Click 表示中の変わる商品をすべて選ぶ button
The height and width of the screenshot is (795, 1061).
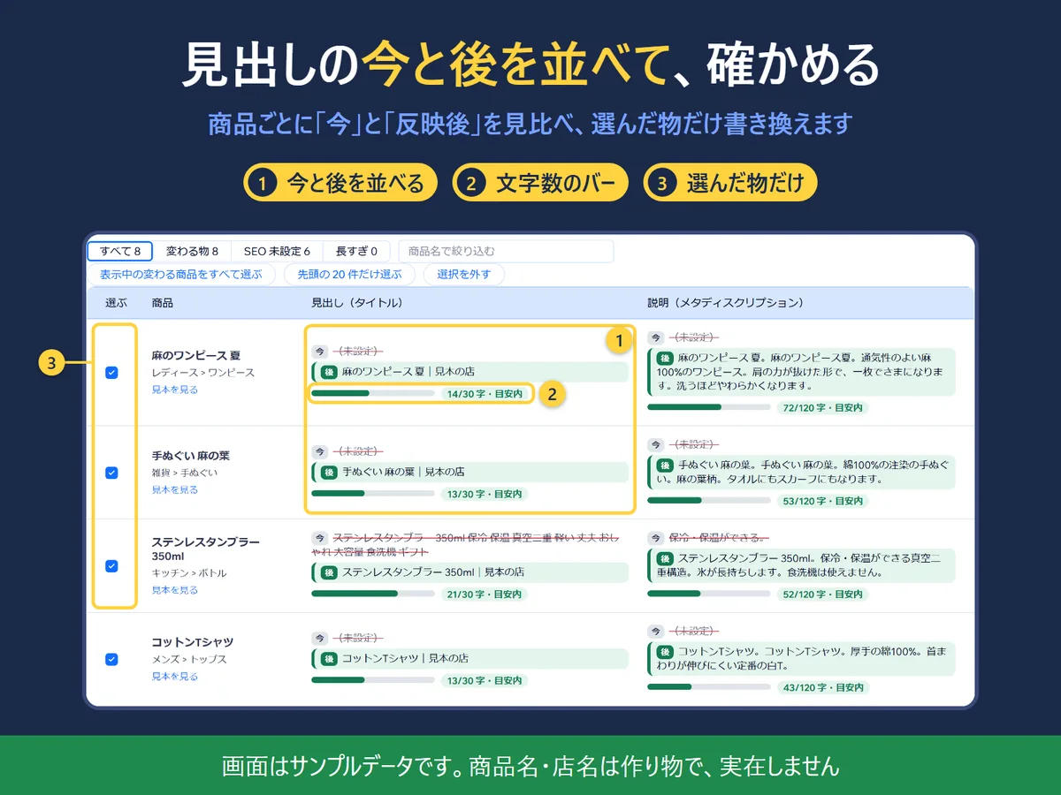coord(181,275)
